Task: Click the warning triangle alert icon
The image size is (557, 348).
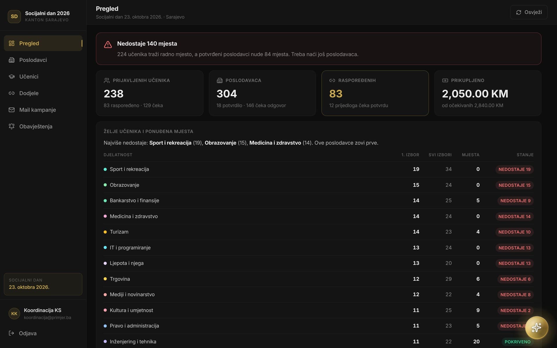Action: tap(108, 44)
